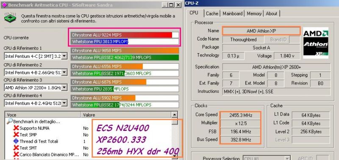
Task: Open CPU di Riferimento 4 dropdown
Action: click(x=64, y=103)
